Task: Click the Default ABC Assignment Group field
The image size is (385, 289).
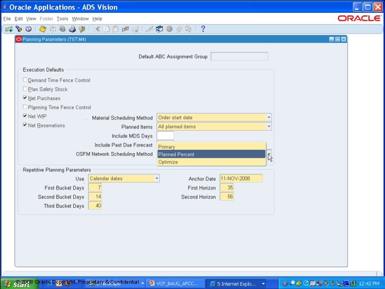Action: click(x=240, y=56)
